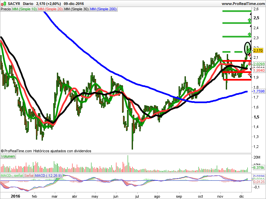Select the black ellipse annotation on the latest candle

(x=247, y=48)
